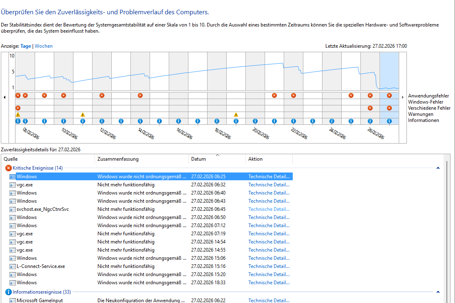The width and height of the screenshot is (455, 303).
Task: Click application error icon for 09.02.2026
Action: [44, 95]
